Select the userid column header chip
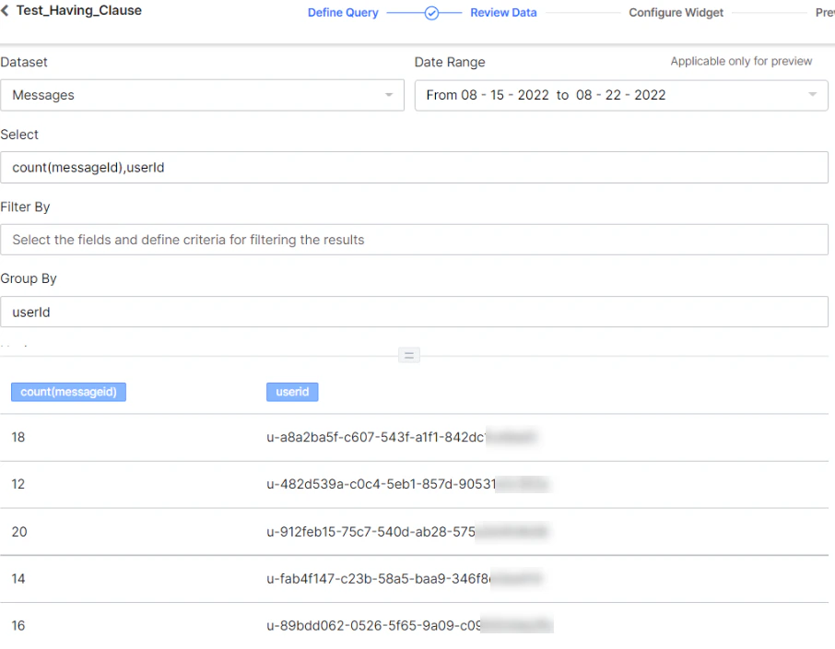 coord(292,391)
